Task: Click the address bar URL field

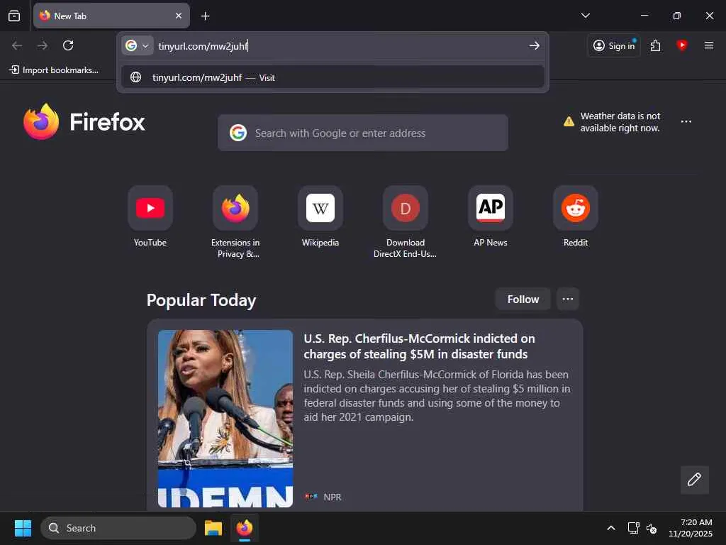Action: pyautogui.click(x=340, y=46)
